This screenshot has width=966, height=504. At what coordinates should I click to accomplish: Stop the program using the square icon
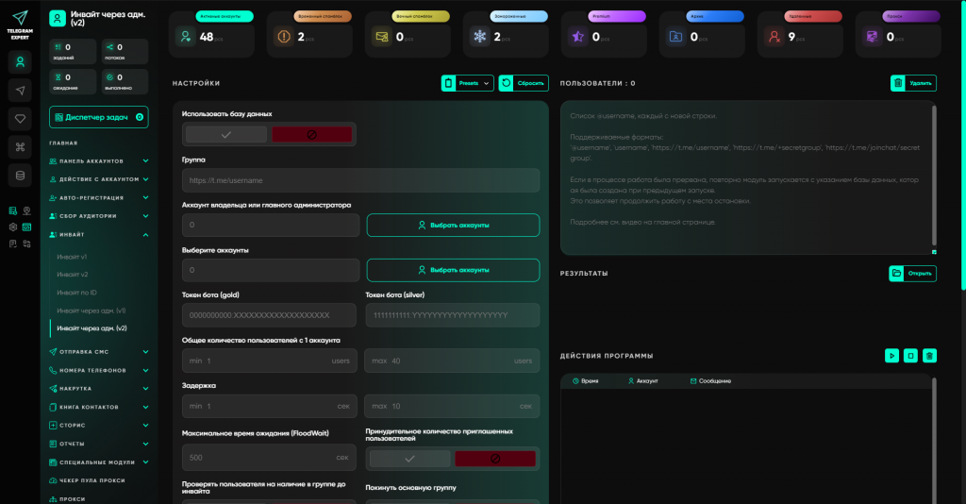click(x=910, y=356)
